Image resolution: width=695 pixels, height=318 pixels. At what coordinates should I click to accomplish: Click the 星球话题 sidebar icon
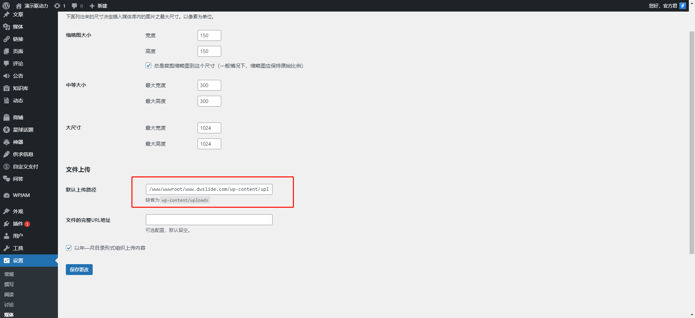(7, 130)
